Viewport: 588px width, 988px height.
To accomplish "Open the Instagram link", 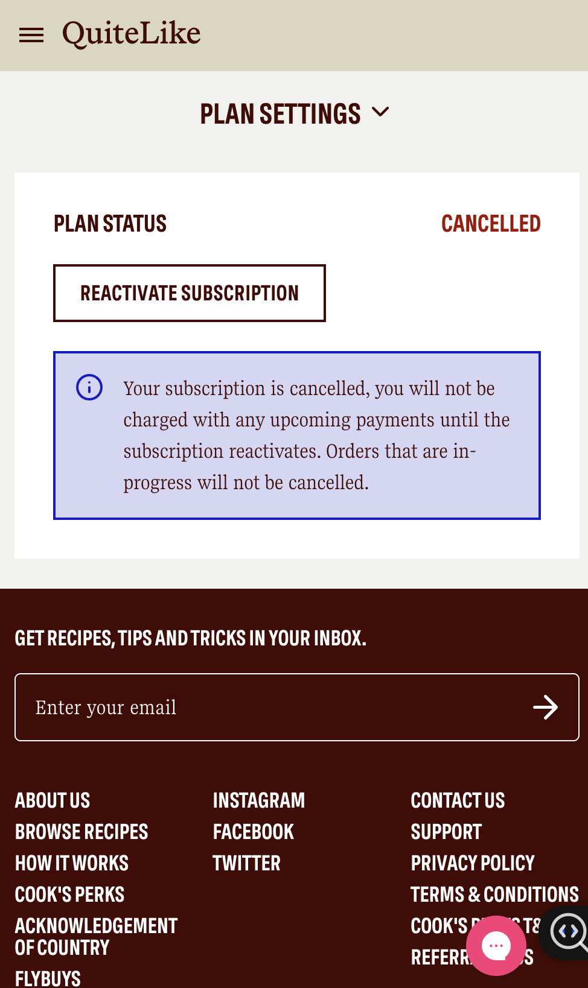I will (259, 800).
